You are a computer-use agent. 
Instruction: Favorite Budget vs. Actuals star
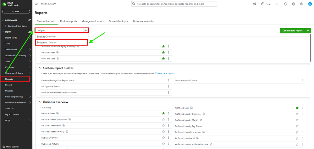pos(163,144)
